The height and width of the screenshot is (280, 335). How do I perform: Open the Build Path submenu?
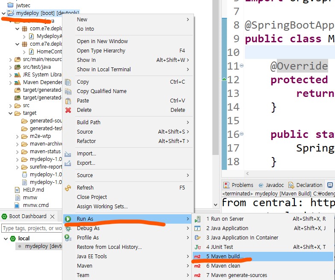coord(128,122)
